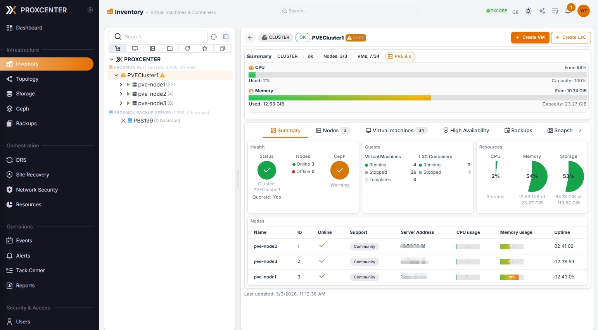Switch to the Virtual machines tab

396,130
